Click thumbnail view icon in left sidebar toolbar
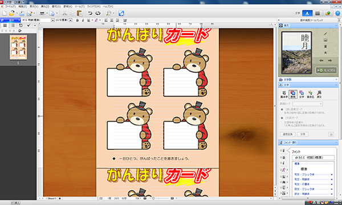This screenshot has width=342, height=205. click(x=5, y=25)
